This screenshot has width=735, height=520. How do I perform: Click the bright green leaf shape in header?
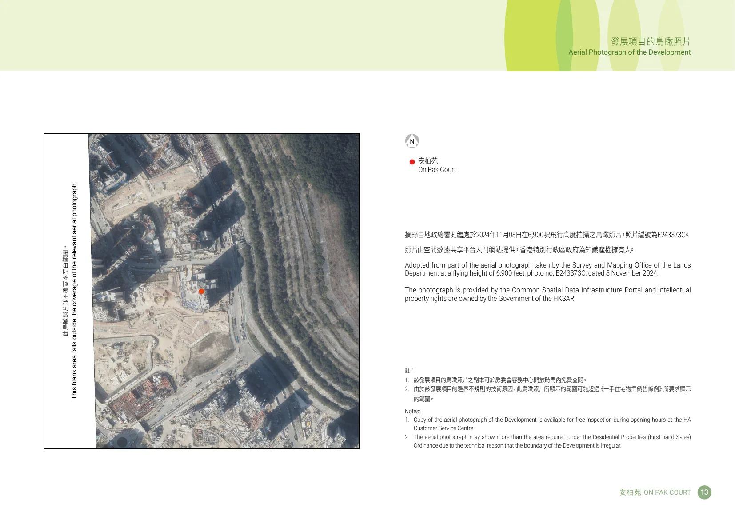pos(531,36)
